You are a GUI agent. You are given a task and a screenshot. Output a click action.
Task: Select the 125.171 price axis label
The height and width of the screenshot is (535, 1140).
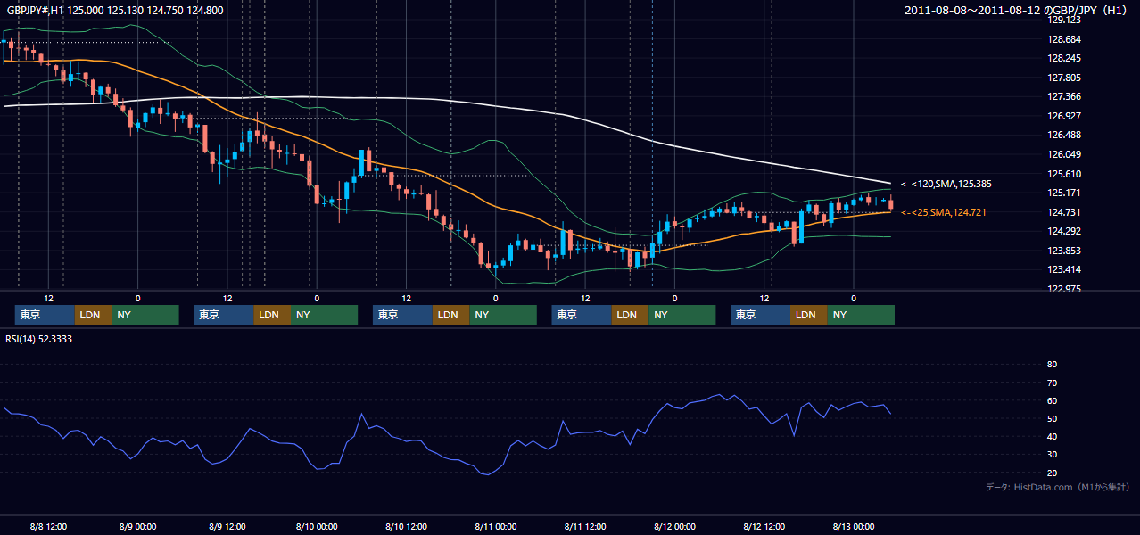[1063, 193]
